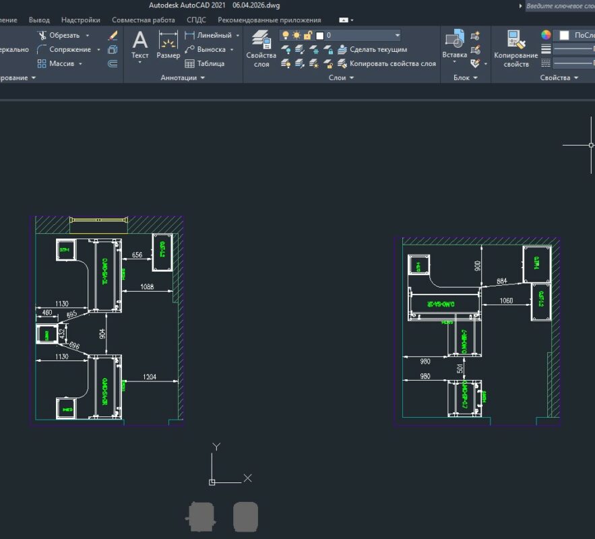Image resolution: width=595 pixels, height=539 pixels.
Task: Open Свойства слоя layer properties
Action: pos(261,49)
